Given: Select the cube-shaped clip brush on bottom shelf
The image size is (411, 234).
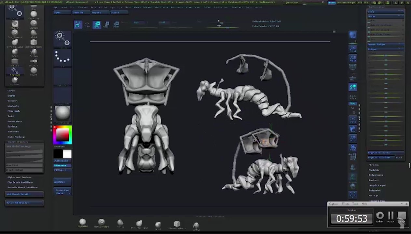Looking at the screenshot, I should pyautogui.click(x=177, y=225).
